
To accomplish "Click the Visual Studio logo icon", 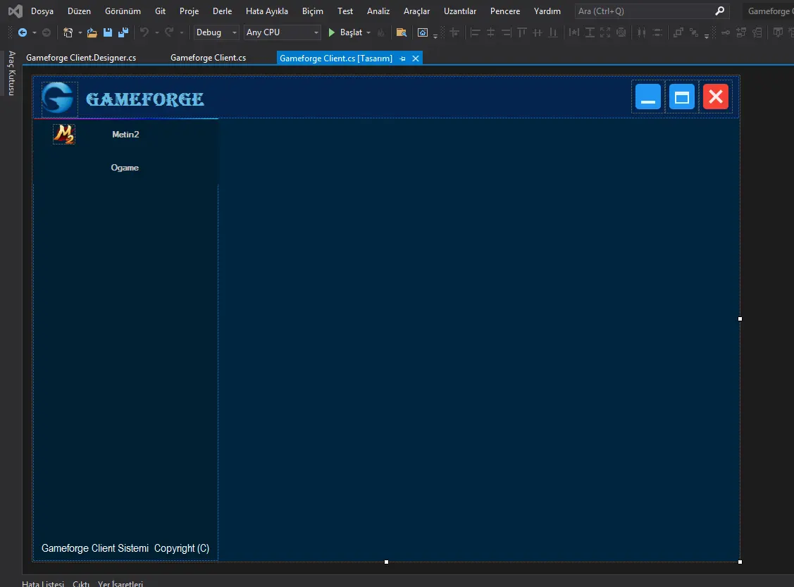I will [15, 11].
